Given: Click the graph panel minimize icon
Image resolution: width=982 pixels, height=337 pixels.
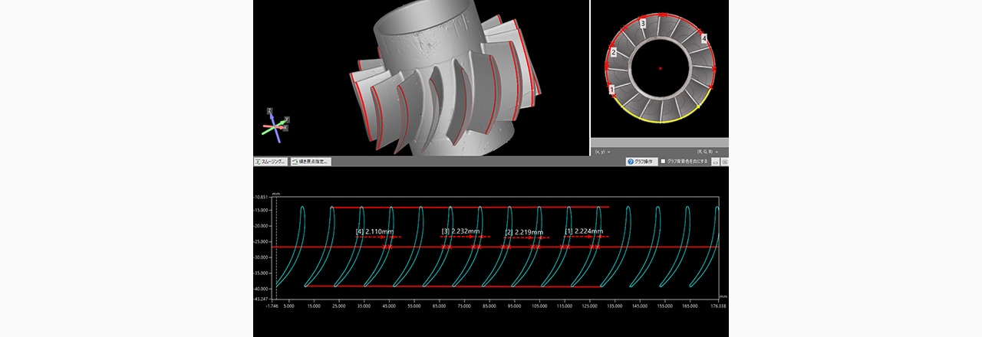Looking at the screenshot, I should (715, 162).
